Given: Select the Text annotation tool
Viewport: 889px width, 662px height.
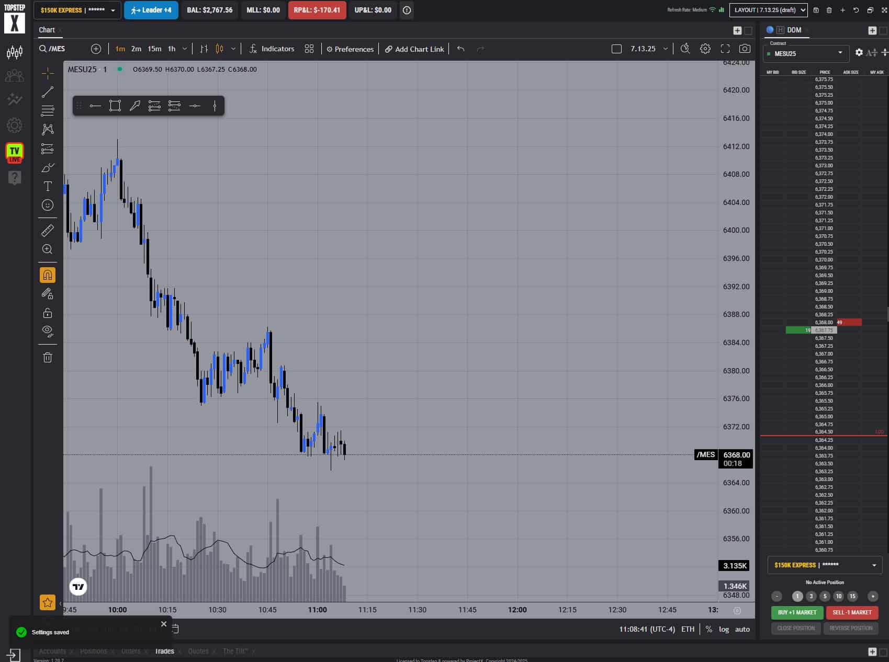Looking at the screenshot, I should [48, 186].
